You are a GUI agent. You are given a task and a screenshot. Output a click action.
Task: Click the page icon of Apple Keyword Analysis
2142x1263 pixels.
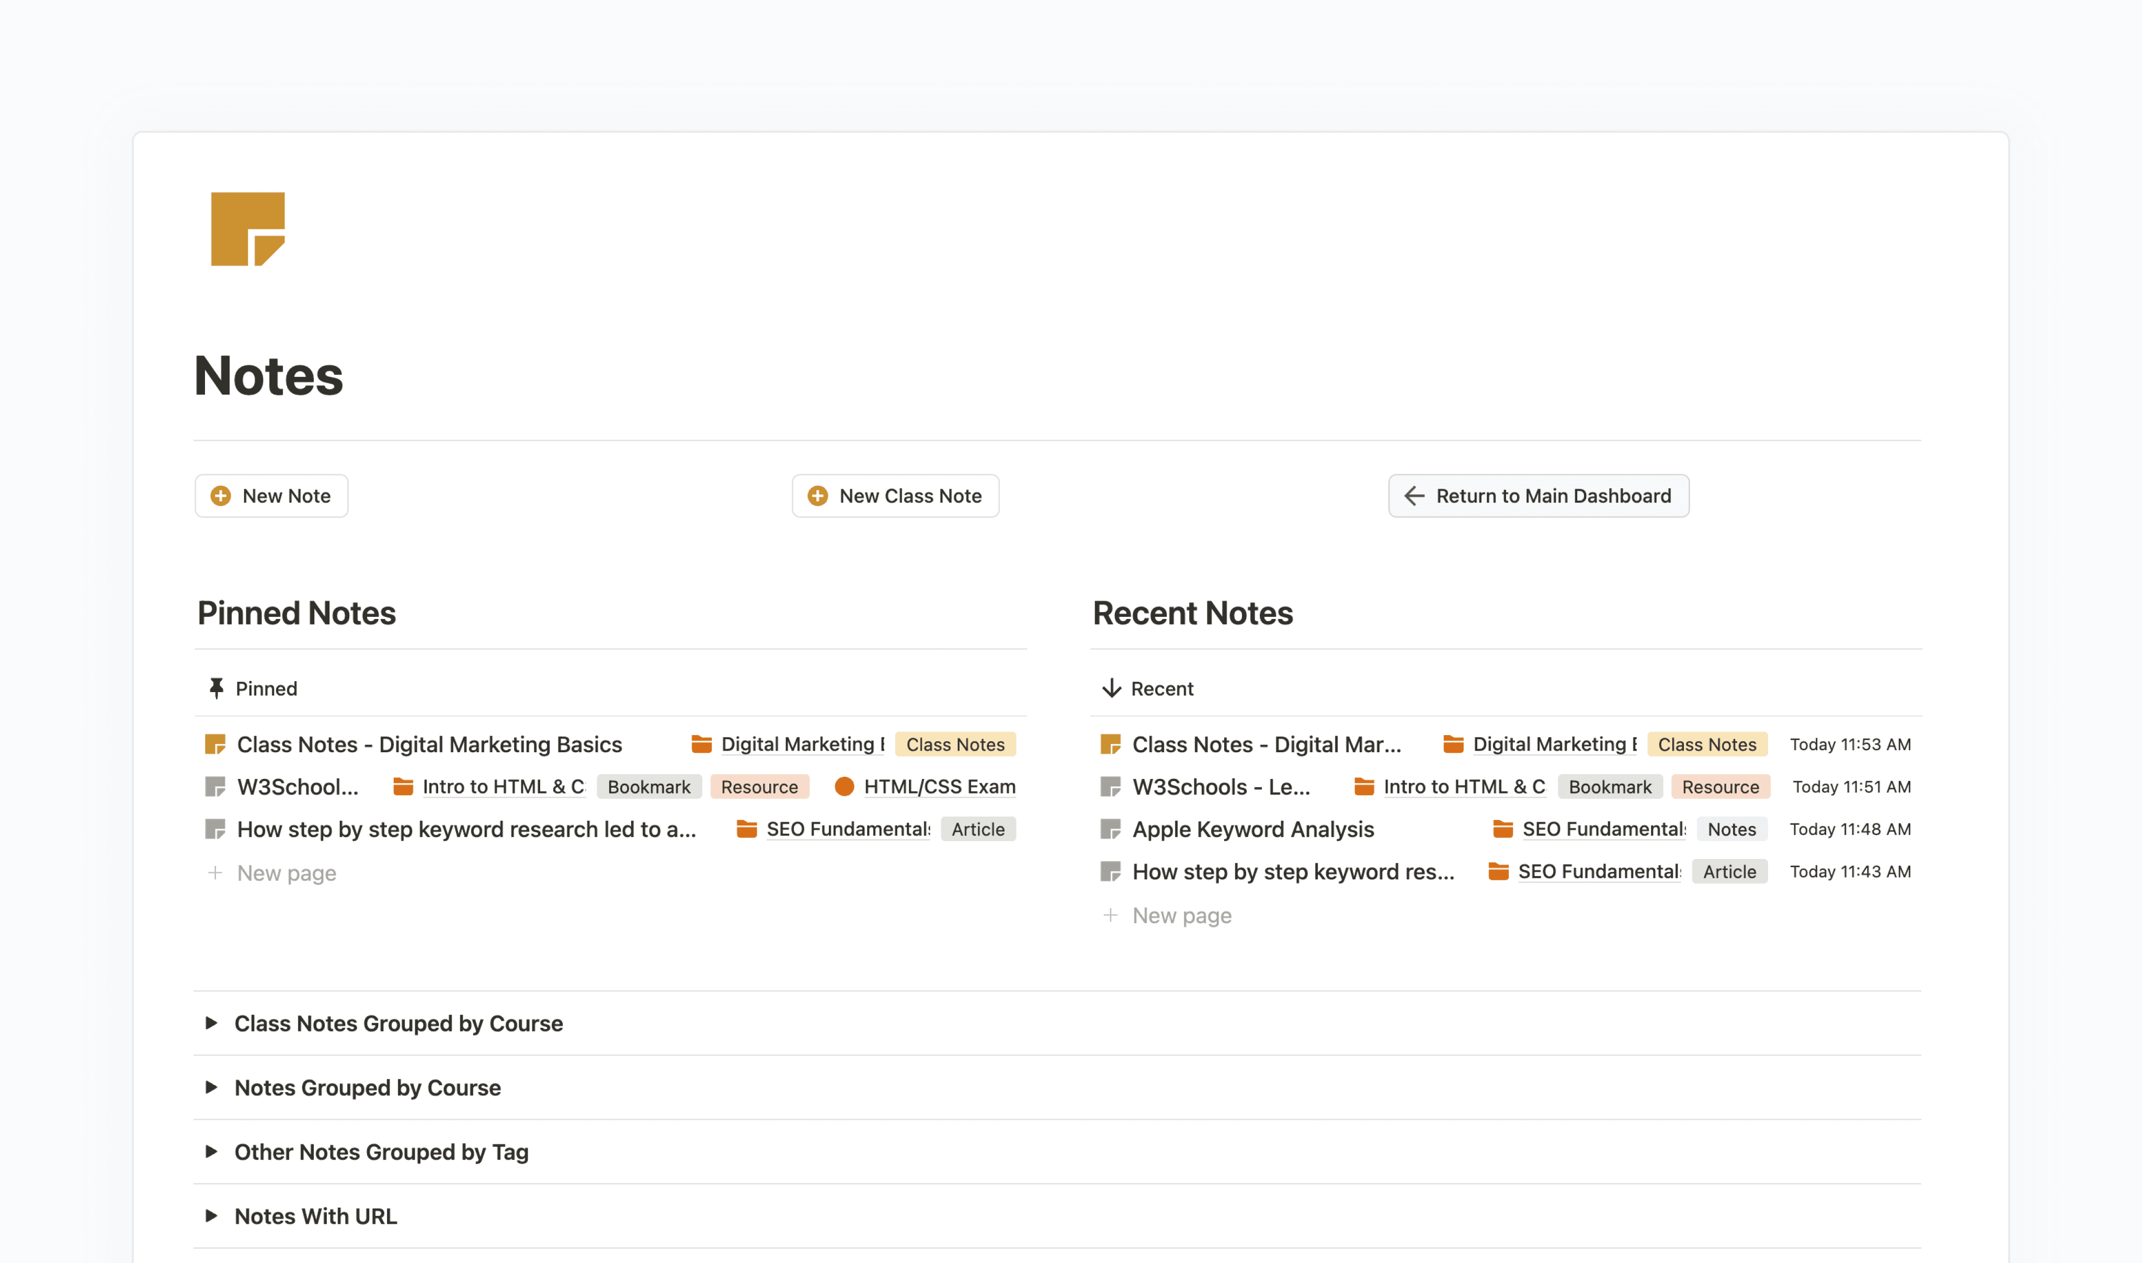pyautogui.click(x=1111, y=829)
